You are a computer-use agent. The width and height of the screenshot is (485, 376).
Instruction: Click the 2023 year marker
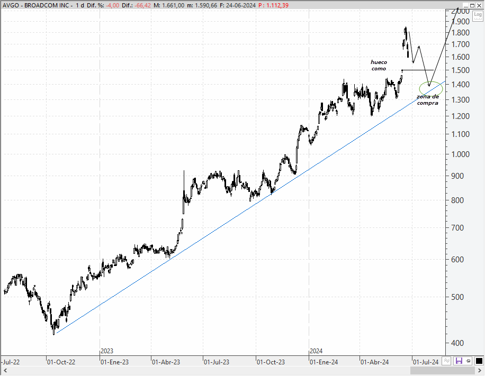point(107,351)
